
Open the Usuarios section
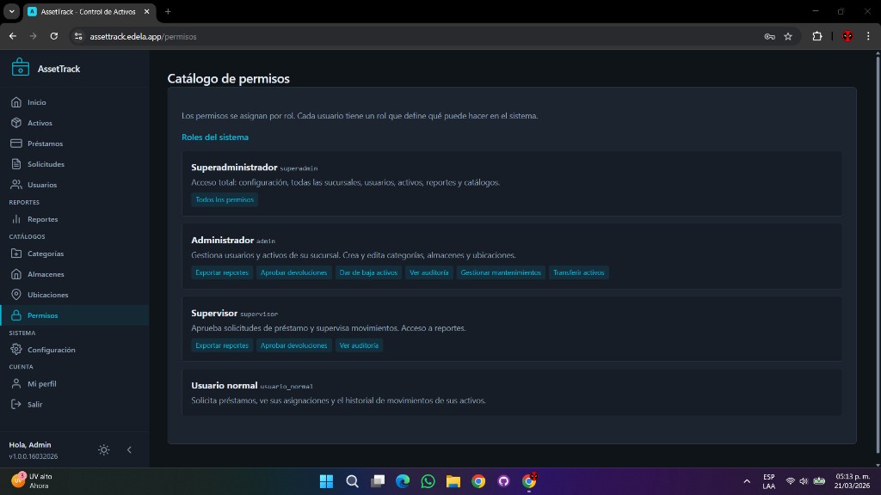click(x=40, y=184)
